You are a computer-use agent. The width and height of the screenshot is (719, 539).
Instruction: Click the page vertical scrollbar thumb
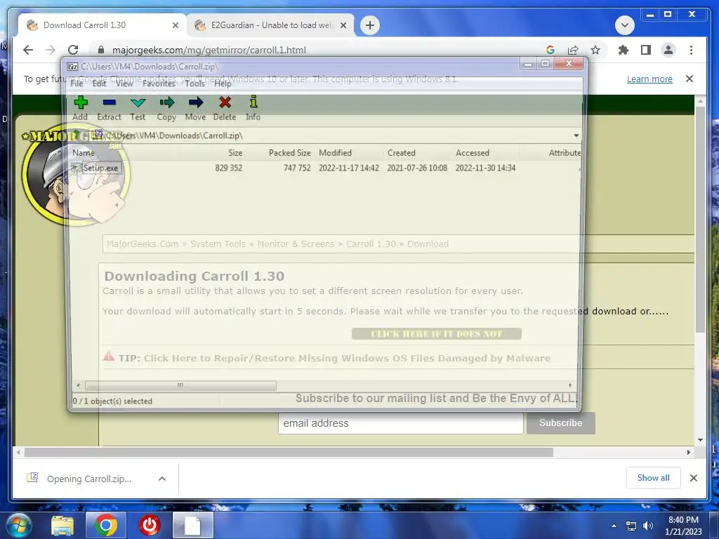tap(700, 219)
